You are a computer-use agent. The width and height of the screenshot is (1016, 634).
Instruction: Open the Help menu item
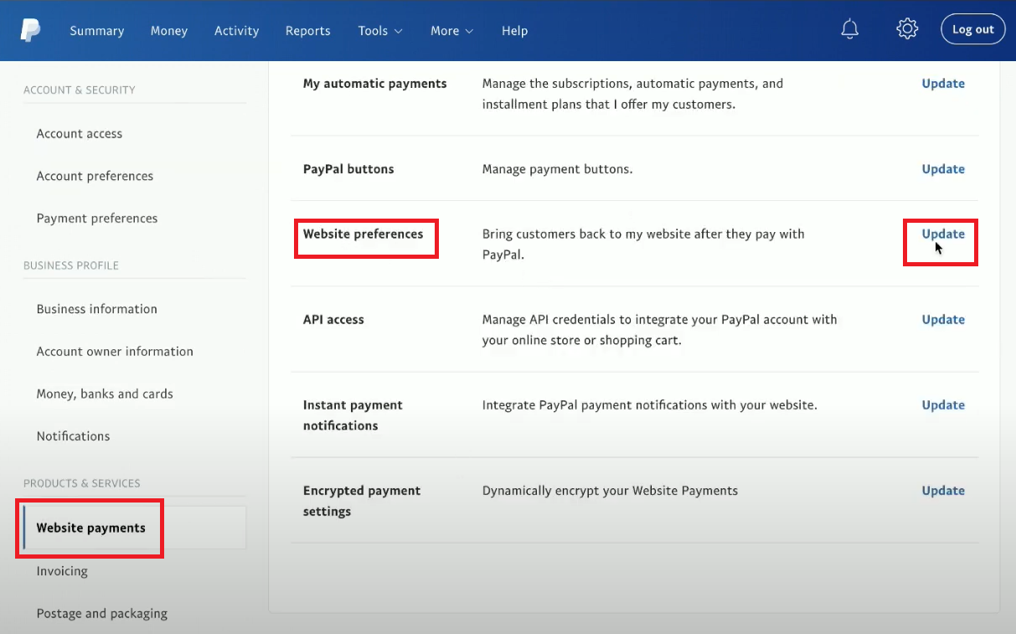(x=515, y=31)
